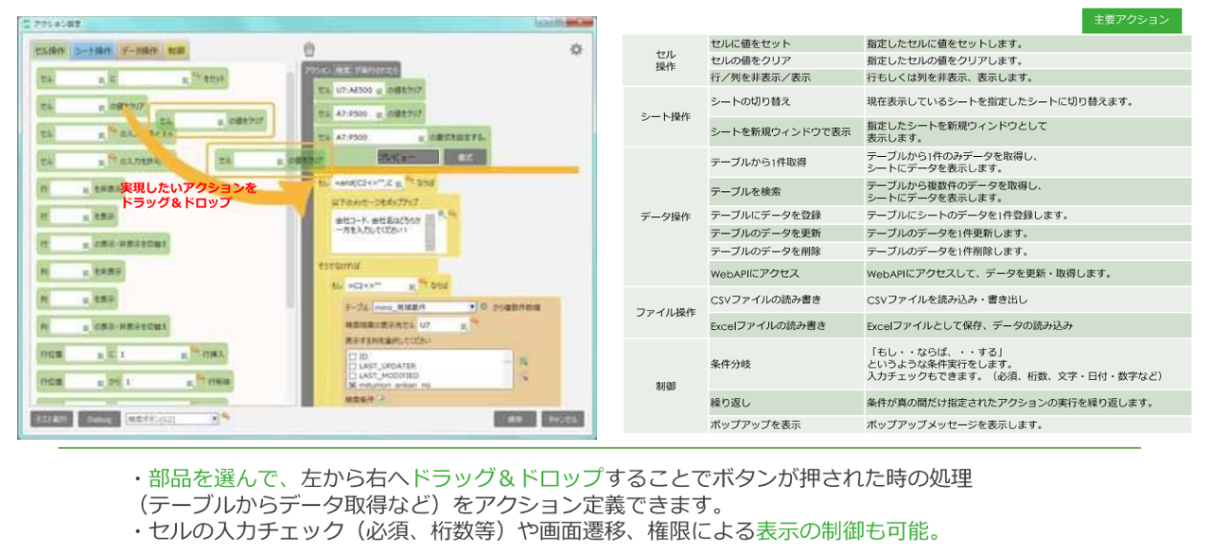
Task: Click the 'ポップアップを表示' table cell
Action: pyautogui.click(x=786, y=424)
